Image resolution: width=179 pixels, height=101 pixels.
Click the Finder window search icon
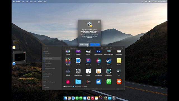click(x=122, y=48)
